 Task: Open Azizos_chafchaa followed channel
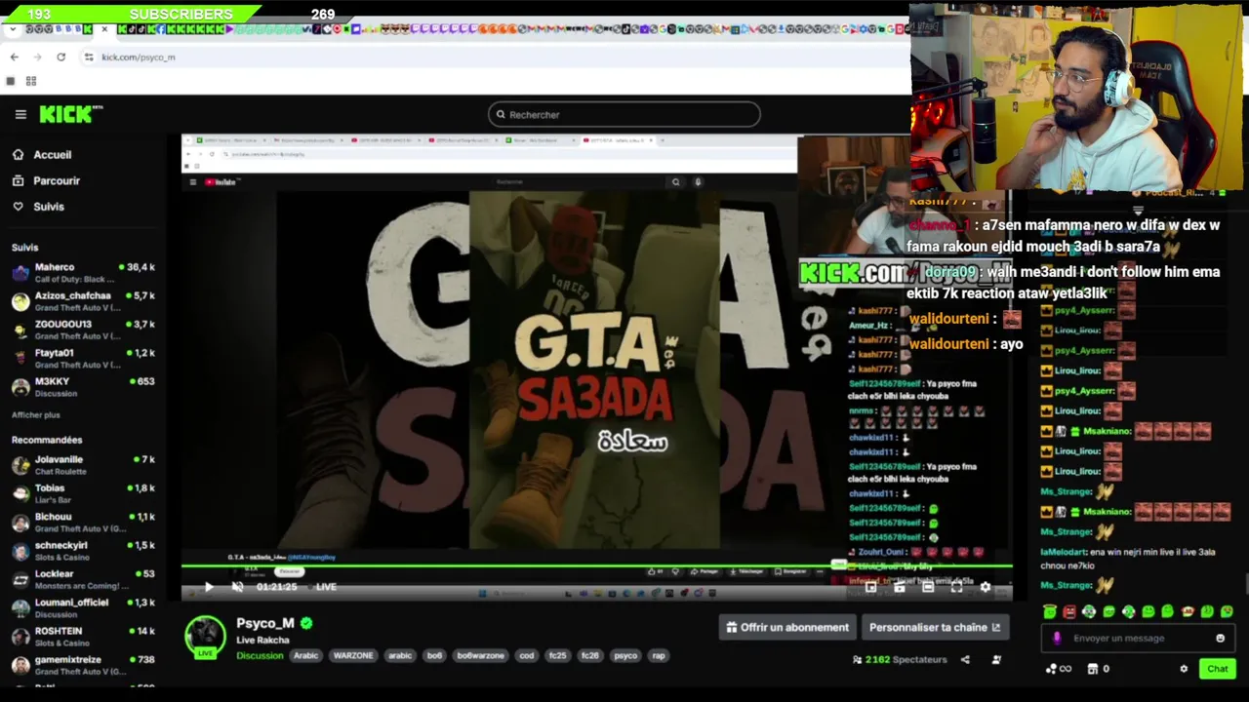(83, 300)
